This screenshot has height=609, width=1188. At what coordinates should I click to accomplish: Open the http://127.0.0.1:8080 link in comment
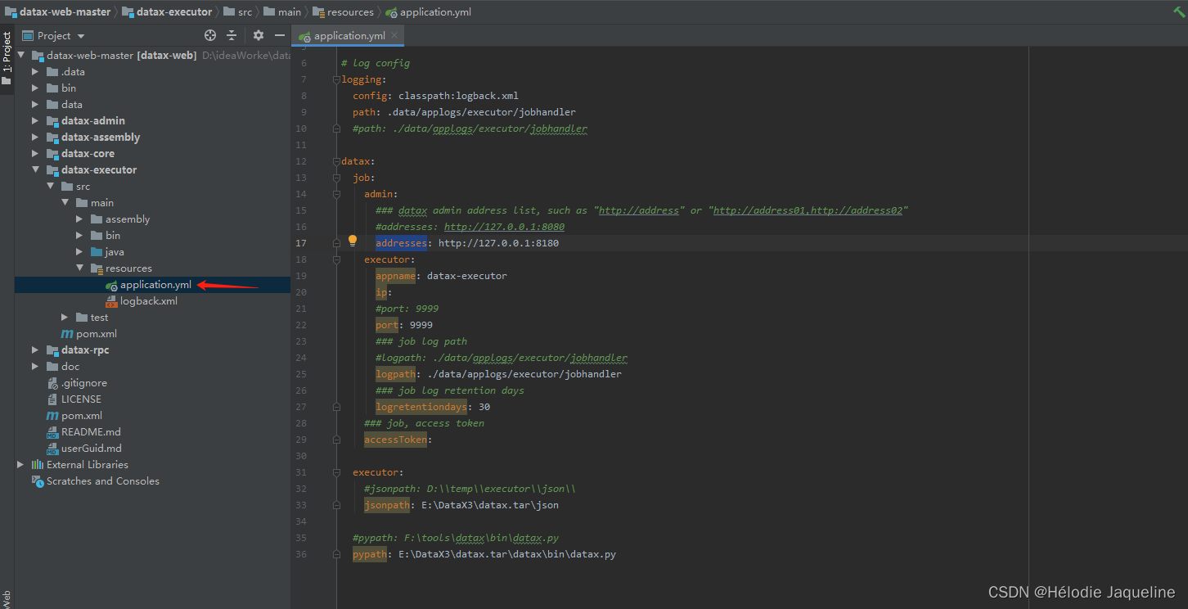click(x=504, y=227)
